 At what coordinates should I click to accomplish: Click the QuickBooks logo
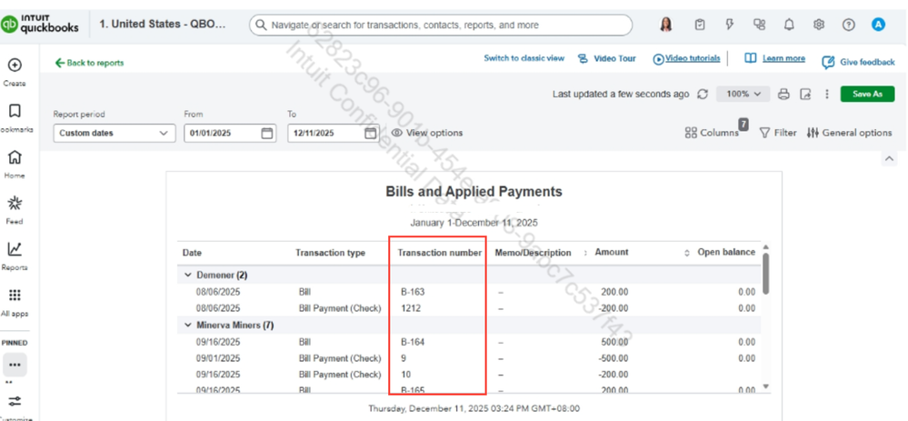39,25
